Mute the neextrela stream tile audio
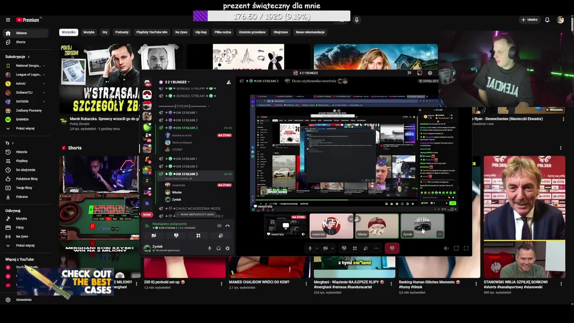Image resolution: width=574 pixels, height=323 pixels. pos(303,234)
